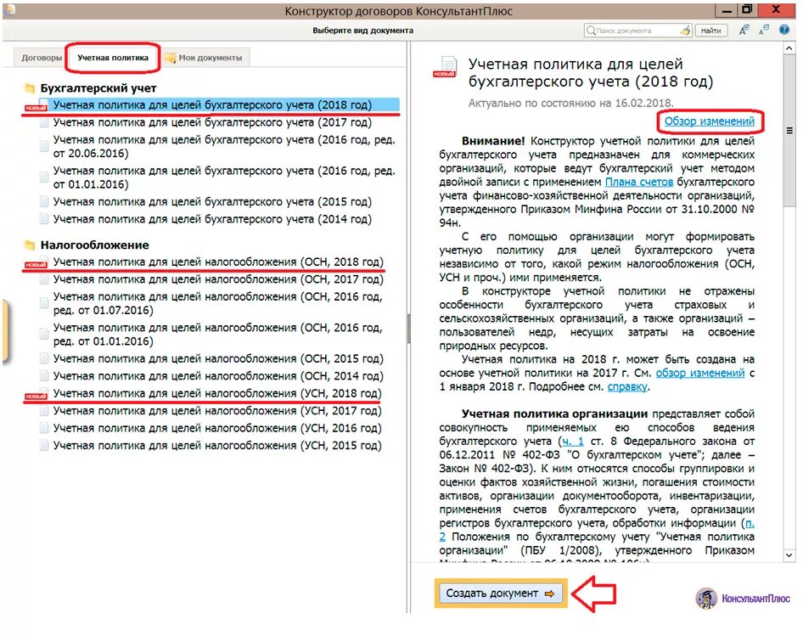The height and width of the screenshot is (636, 803).
Task: Click the новый icon beside УСН, 2018 год
Action: click(36, 395)
